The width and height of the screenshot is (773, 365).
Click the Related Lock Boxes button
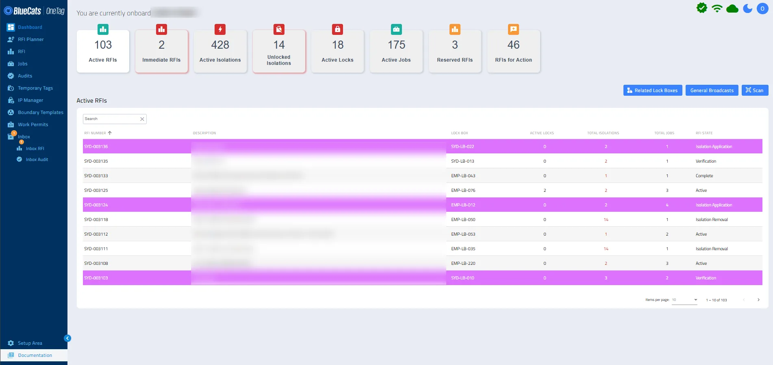click(x=653, y=90)
